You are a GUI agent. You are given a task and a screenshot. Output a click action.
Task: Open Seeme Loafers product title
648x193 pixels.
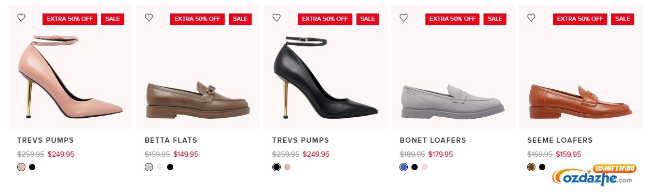click(x=560, y=140)
